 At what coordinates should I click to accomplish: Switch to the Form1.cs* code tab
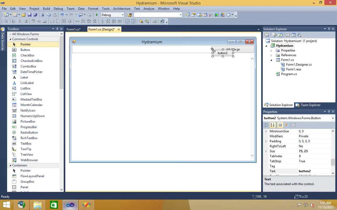tap(73, 29)
